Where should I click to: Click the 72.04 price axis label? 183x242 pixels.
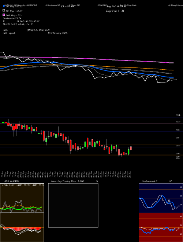pos(178,130)
